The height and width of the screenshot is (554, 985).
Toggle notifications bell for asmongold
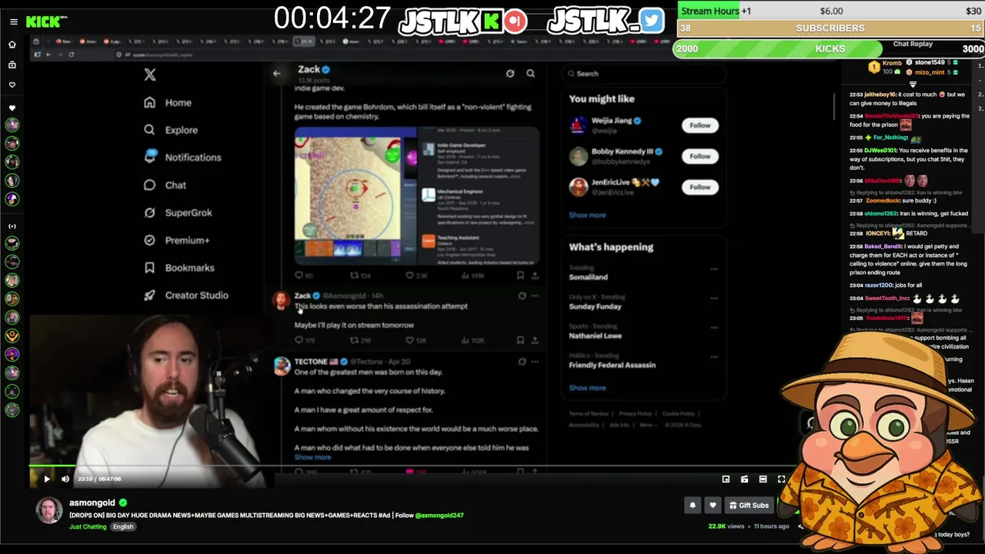tap(693, 506)
